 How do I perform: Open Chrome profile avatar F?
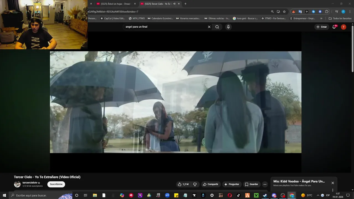(x=343, y=12)
